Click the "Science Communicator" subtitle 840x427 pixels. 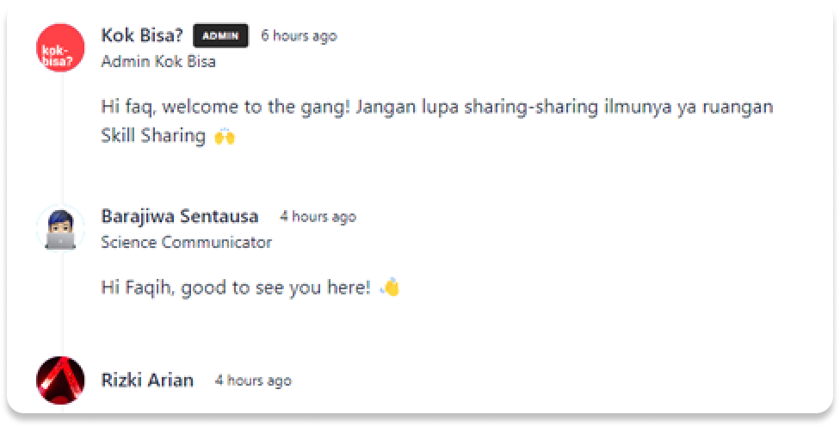pyautogui.click(x=186, y=243)
